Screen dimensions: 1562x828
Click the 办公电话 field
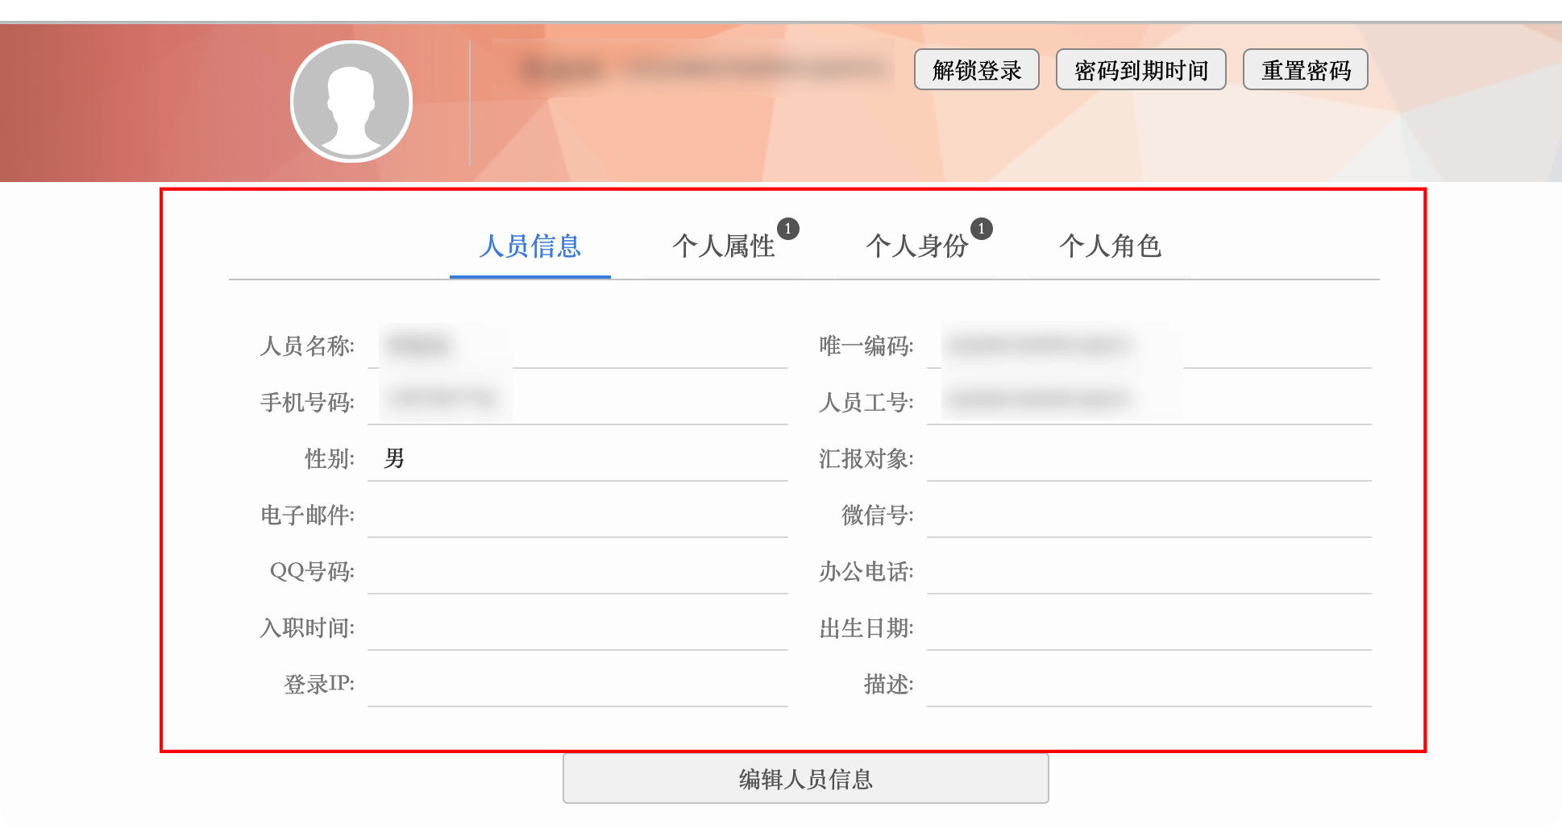coord(1149,572)
